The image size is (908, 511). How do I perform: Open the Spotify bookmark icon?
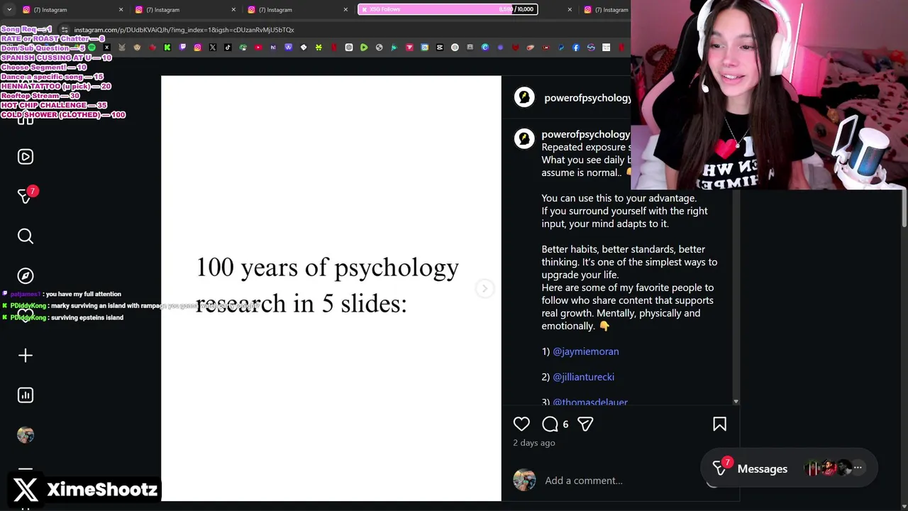[92, 48]
